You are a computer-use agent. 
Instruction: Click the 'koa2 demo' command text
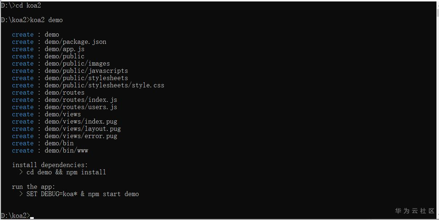(x=46, y=20)
